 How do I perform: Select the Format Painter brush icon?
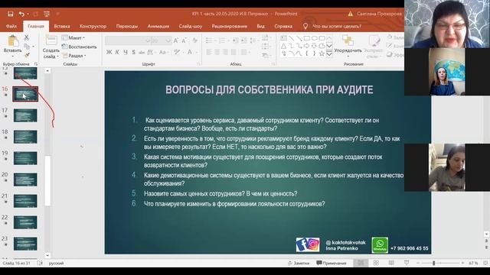(x=27, y=55)
